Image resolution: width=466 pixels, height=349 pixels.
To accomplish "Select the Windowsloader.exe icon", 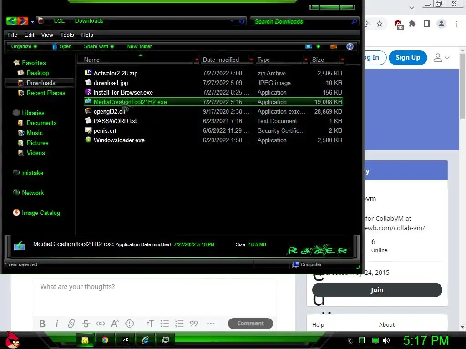I will pos(88,140).
